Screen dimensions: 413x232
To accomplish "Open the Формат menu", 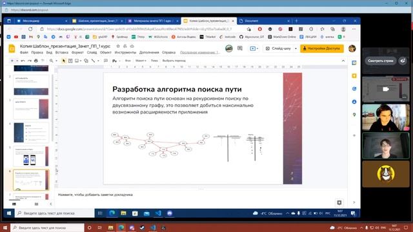I will (77, 53).
